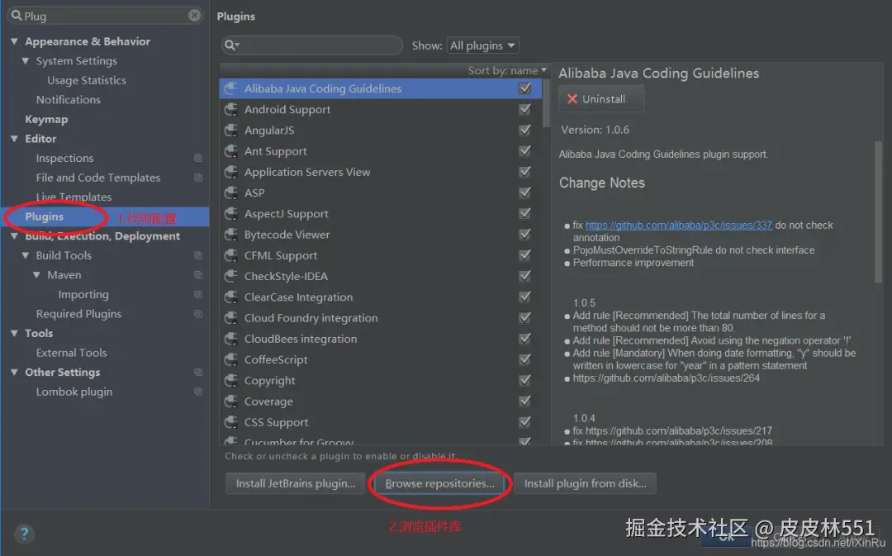Collapse the Maven tree arrow

[37, 275]
